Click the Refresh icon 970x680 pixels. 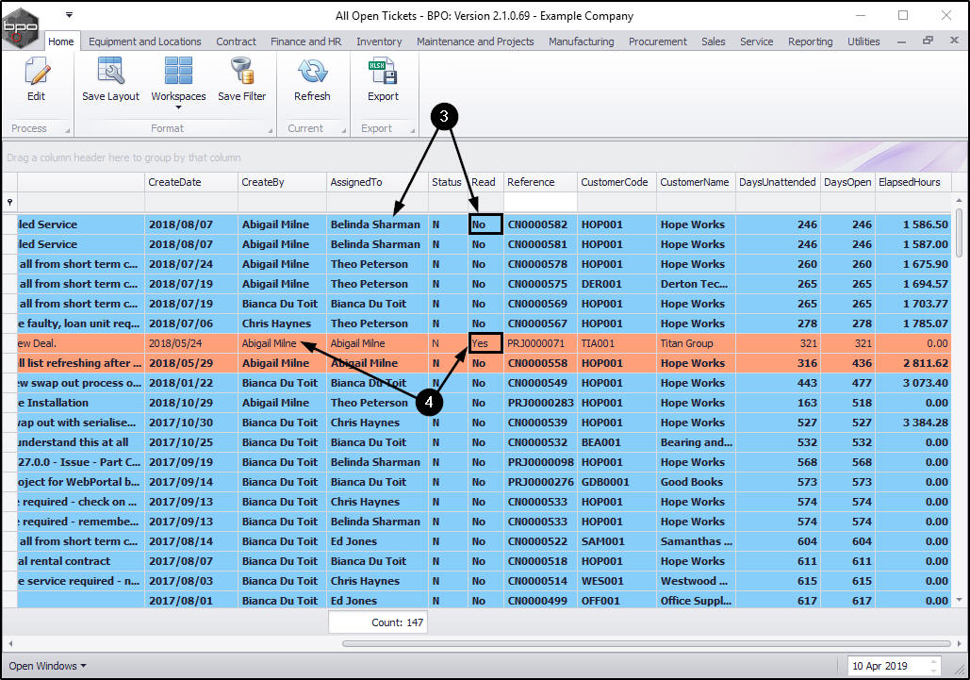pos(312,74)
